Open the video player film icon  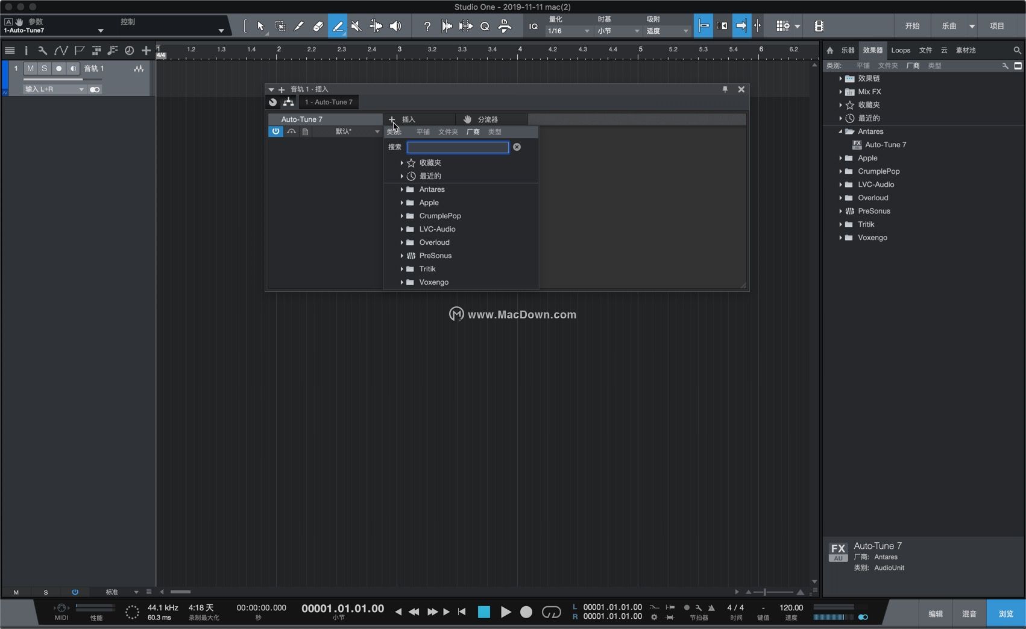[x=819, y=26]
